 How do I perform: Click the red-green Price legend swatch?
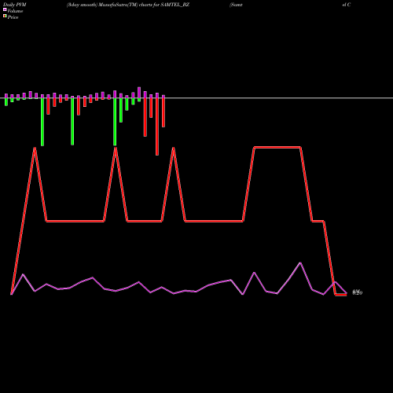click(5, 16)
